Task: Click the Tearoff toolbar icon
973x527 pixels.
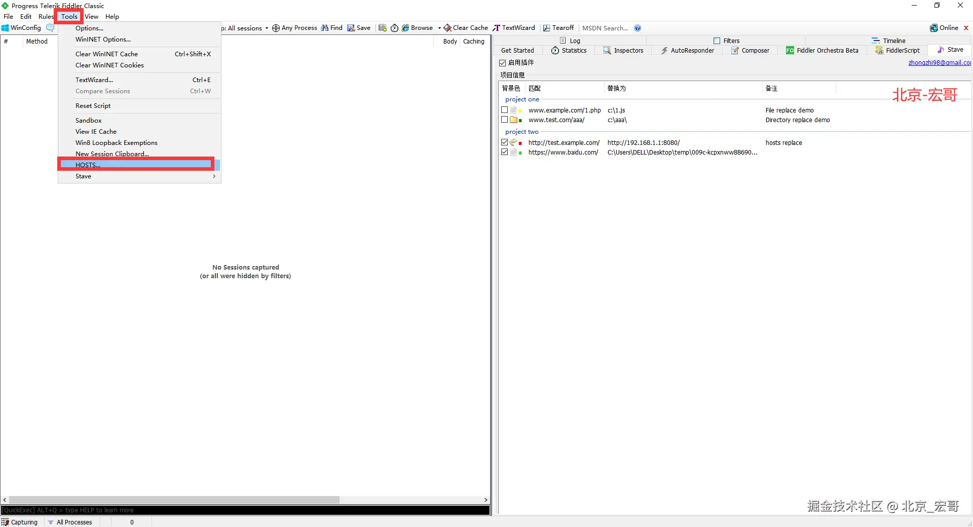Action: pyautogui.click(x=547, y=28)
